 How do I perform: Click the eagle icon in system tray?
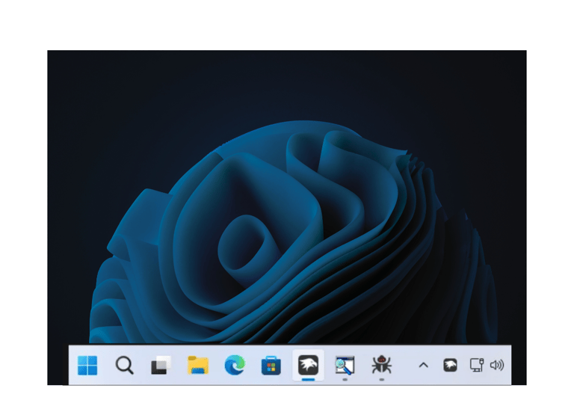click(x=450, y=366)
